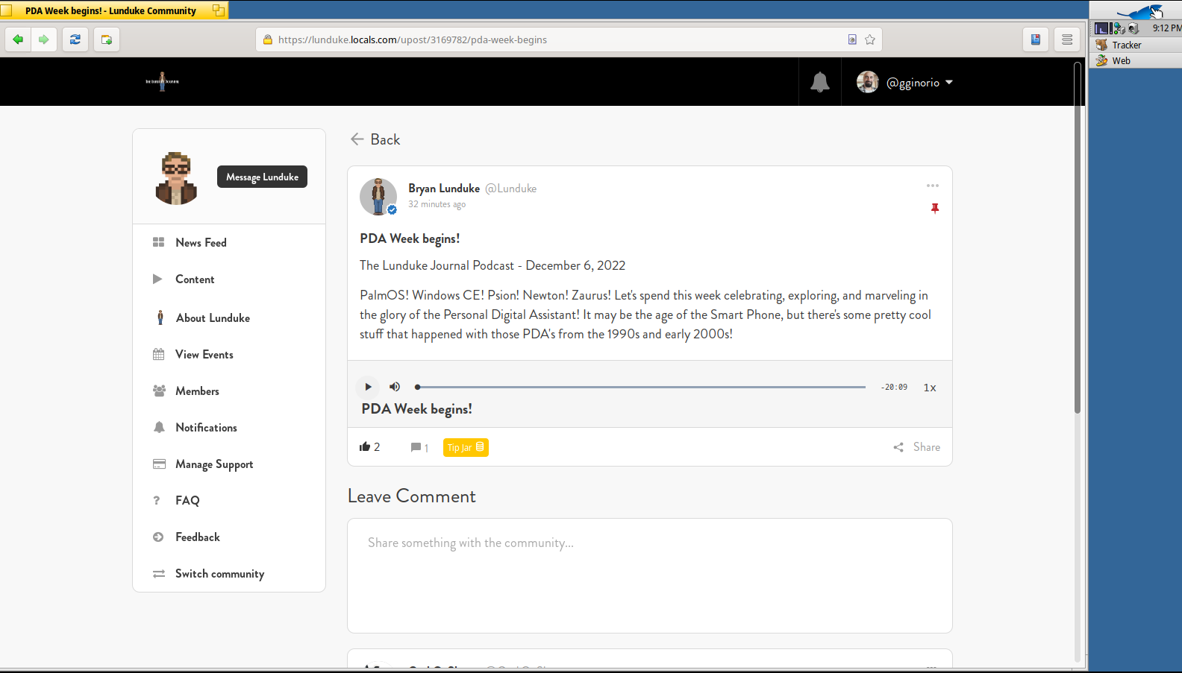Click the Message Lunduke button
The image size is (1182, 673).
[262, 177]
